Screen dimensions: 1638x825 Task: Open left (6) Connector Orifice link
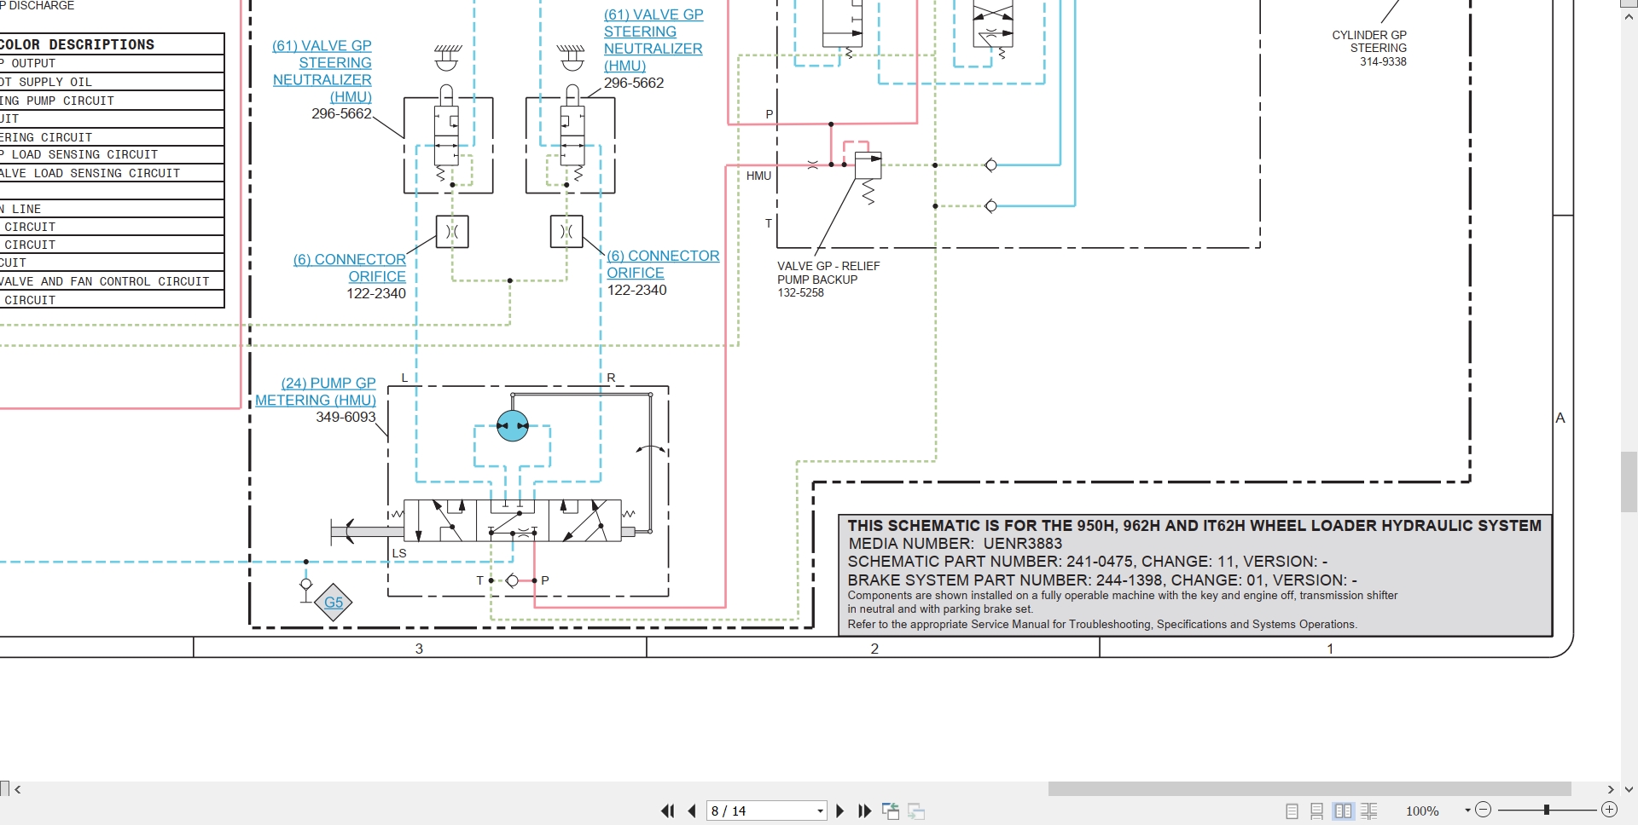pyautogui.click(x=350, y=268)
